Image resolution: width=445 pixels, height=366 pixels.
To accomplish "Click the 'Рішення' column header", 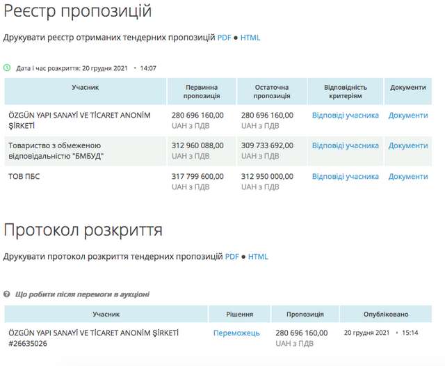I will [239, 315].
